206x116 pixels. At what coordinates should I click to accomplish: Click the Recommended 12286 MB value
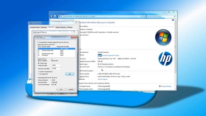tap(54, 82)
